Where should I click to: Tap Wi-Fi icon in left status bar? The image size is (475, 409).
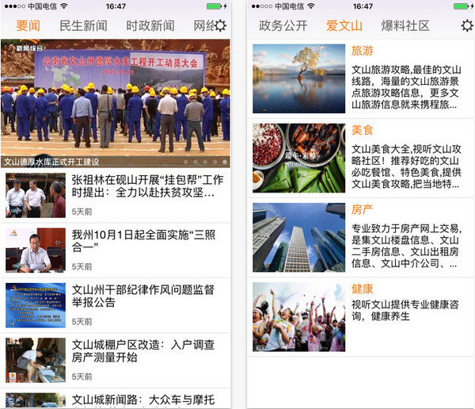click(x=63, y=6)
